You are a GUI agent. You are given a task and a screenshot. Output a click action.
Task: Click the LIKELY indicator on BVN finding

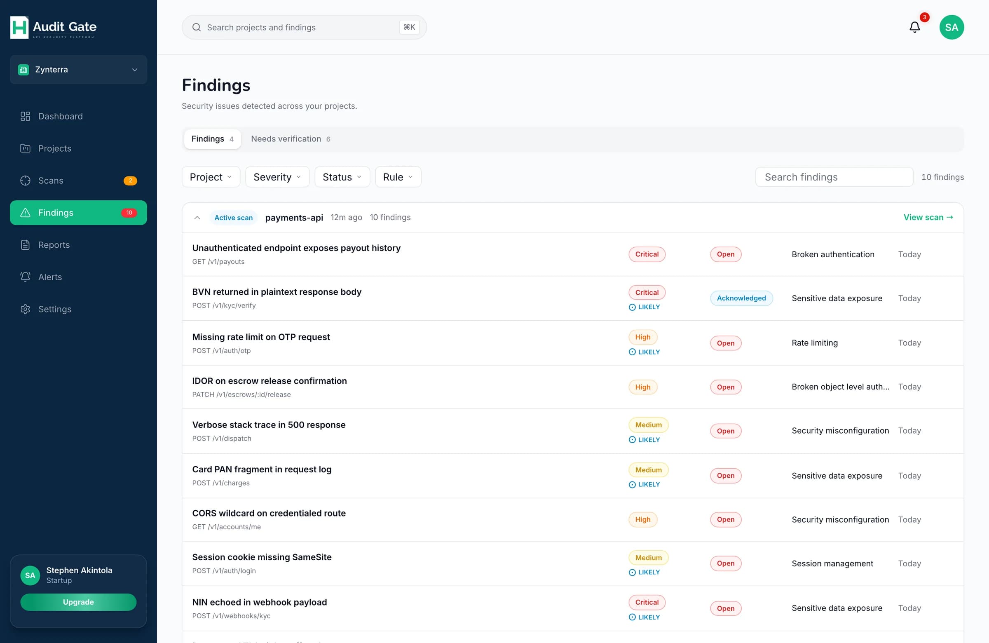point(644,307)
